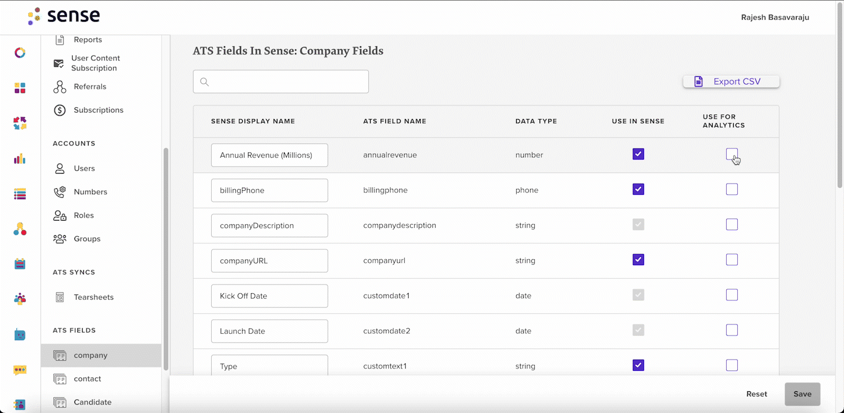Open Groups under Accounts
The image size is (844, 413).
pyautogui.click(x=87, y=239)
